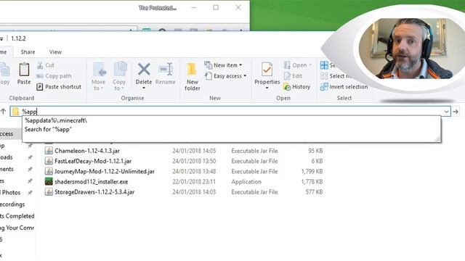This screenshot has height=261, width=465.
Task: Select the Chameleon-1.12-4.1.3.jar file
Action: pyautogui.click(x=87, y=151)
